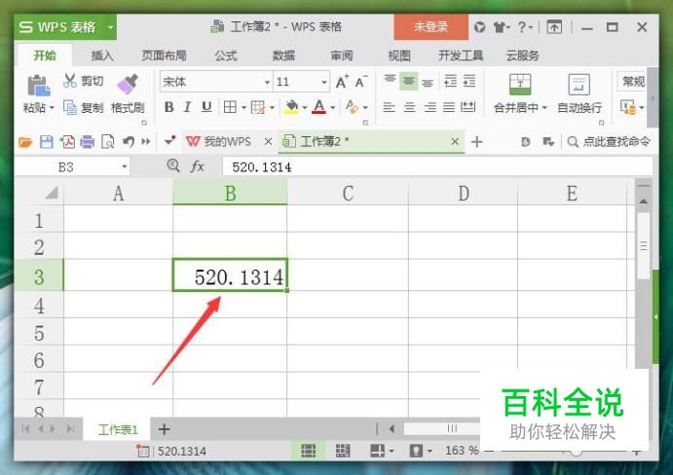This screenshot has height=475, width=673.
Task: Apply distributed alignment icon
Action: [x=467, y=107]
